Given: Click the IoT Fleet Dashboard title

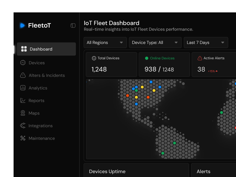Looking at the screenshot, I should tap(112, 23).
